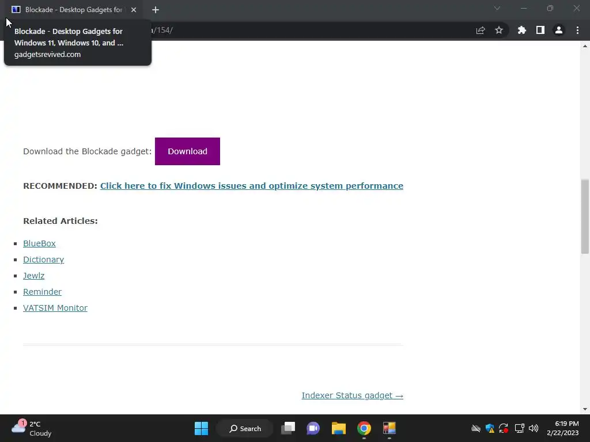Open Task View on the taskbar

[x=288, y=428]
